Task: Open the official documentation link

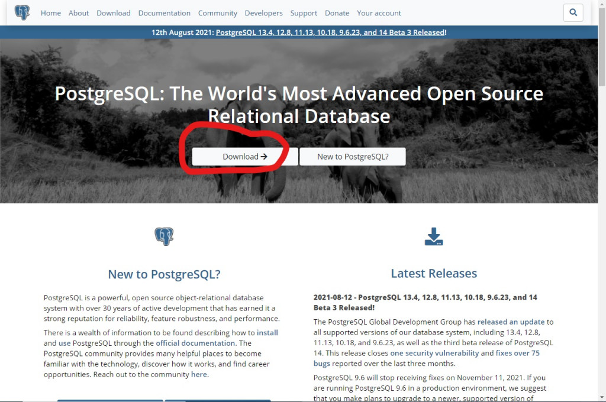Action: (x=195, y=343)
